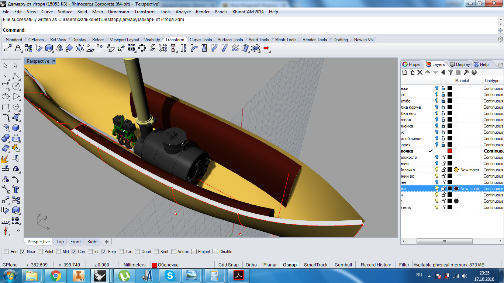Enable the Point osnap checkbox
Image resolution: width=504 pixels, height=283 pixels.
click(41, 252)
